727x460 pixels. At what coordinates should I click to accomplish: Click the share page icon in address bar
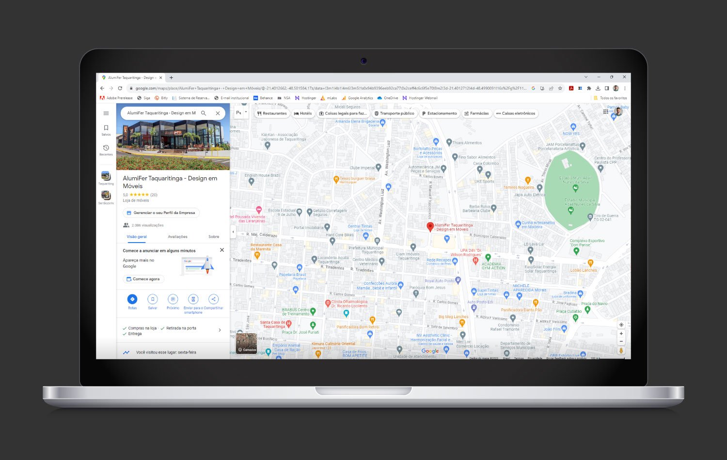coord(551,88)
